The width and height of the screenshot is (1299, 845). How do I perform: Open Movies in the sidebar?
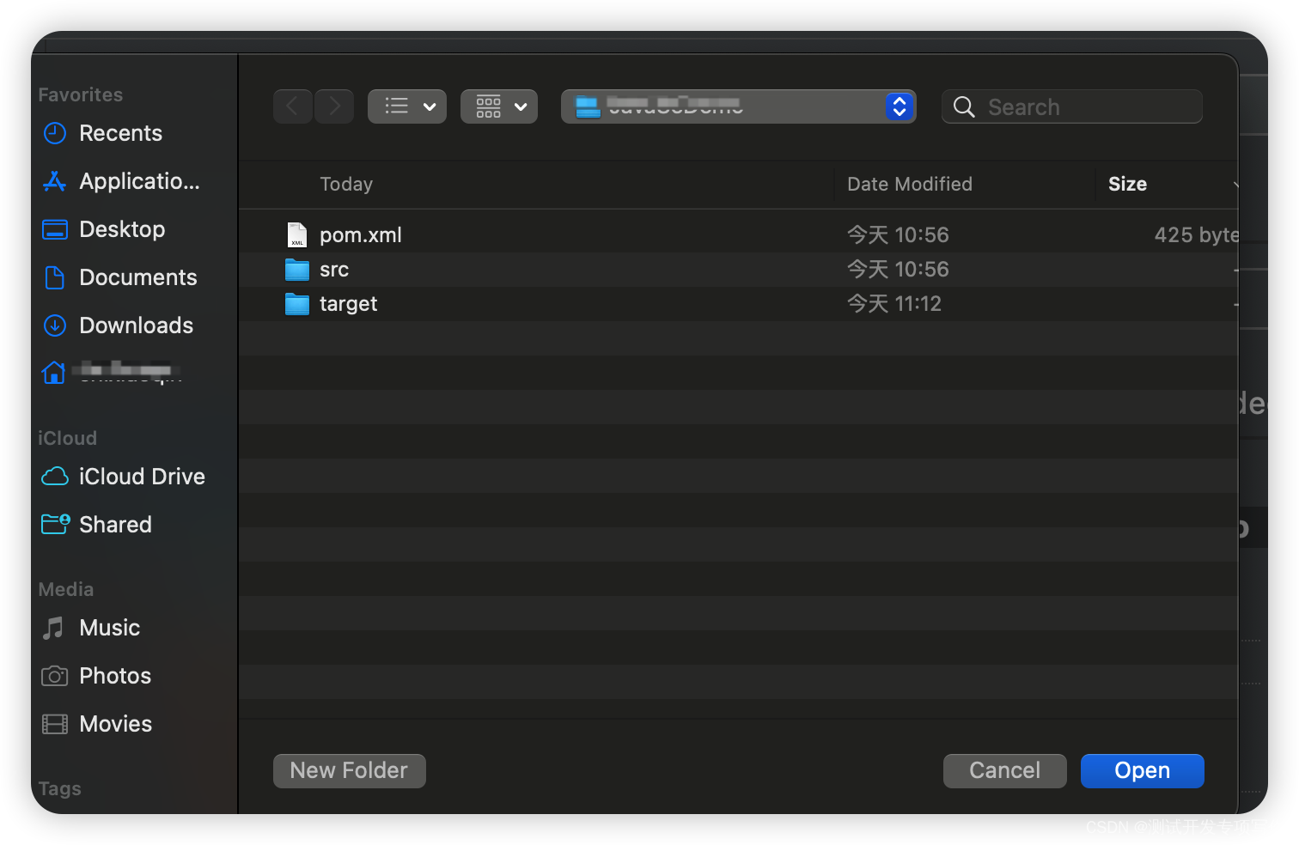(x=115, y=724)
